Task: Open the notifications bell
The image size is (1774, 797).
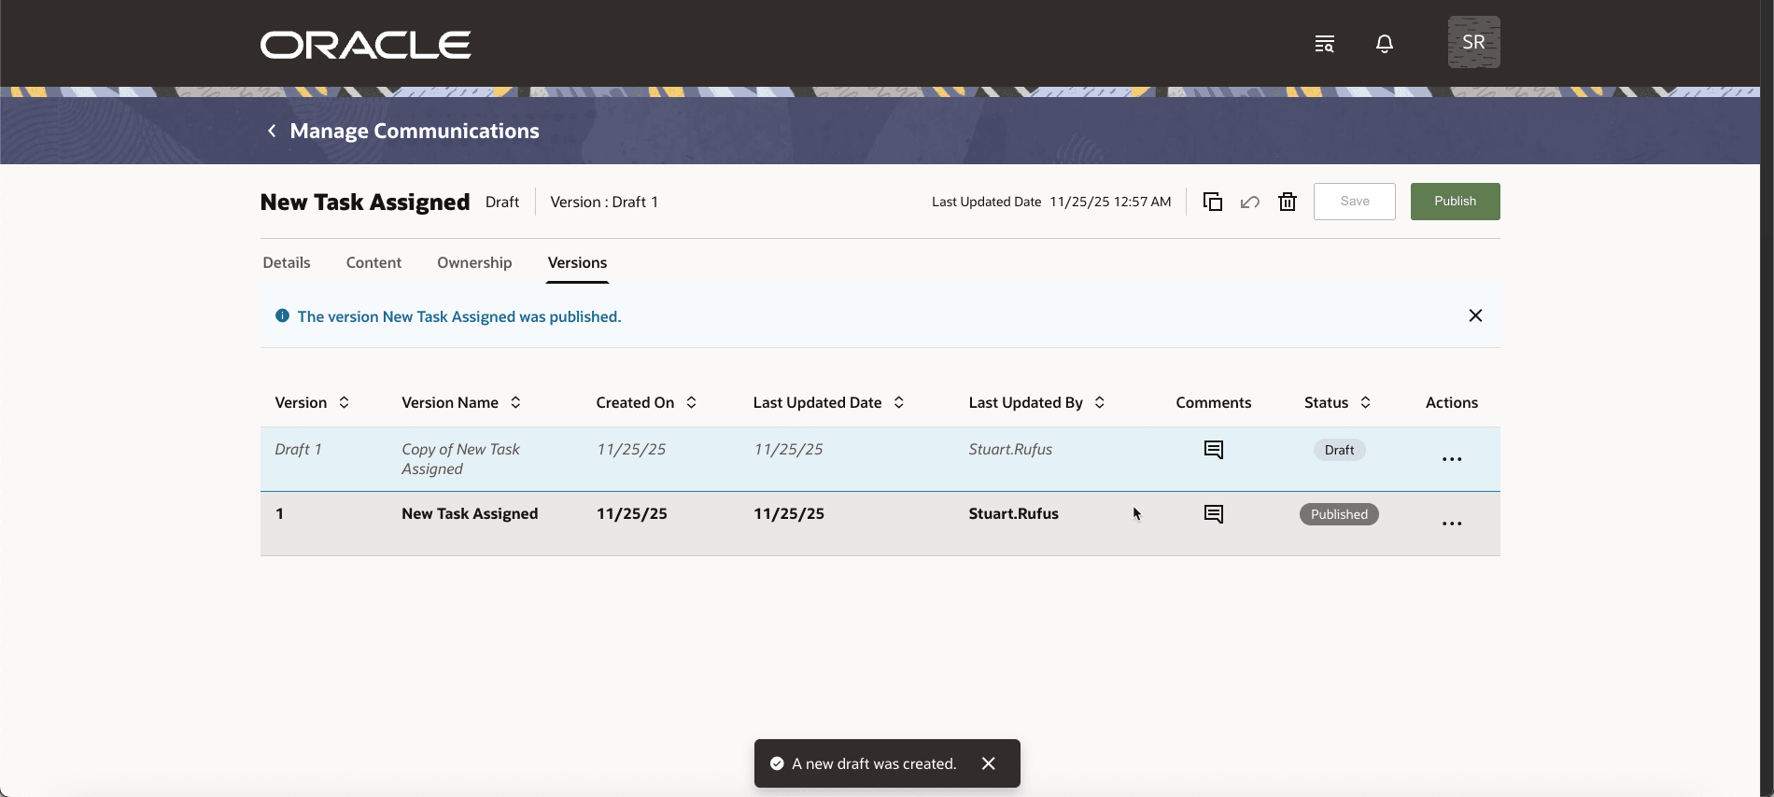Action: [1385, 43]
